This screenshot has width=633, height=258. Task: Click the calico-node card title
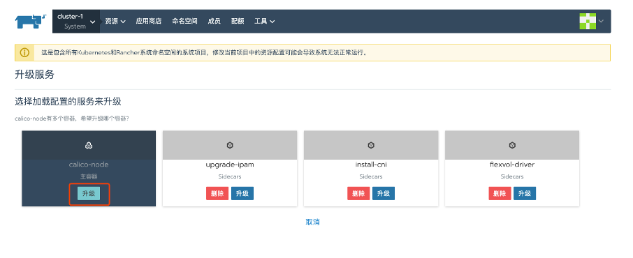pos(89,165)
